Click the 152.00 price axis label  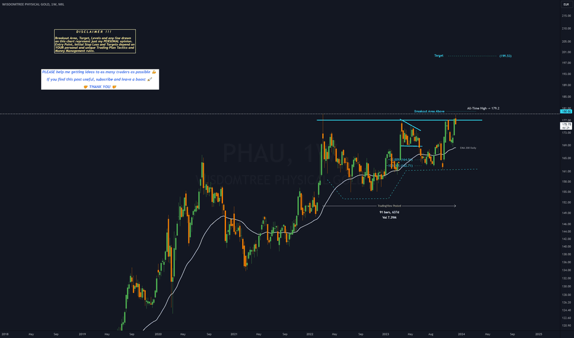(567, 202)
